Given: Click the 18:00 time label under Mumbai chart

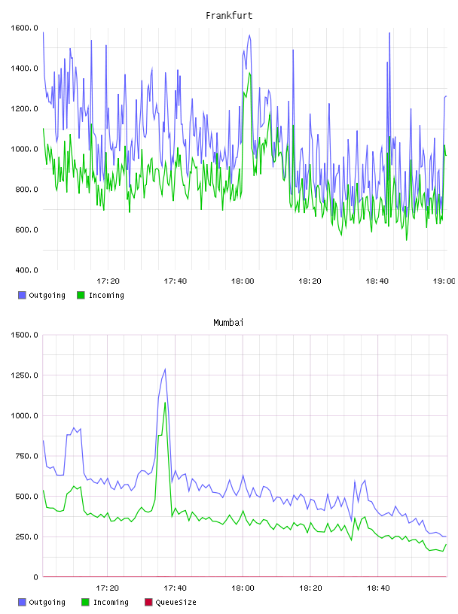Looking at the screenshot, I should (x=243, y=588).
